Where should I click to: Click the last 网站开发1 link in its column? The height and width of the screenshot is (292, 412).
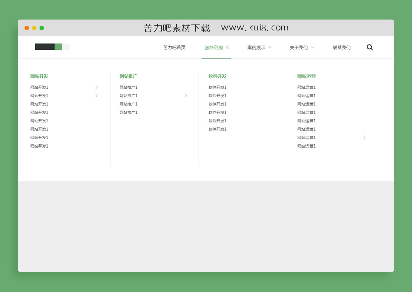pyautogui.click(x=39, y=146)
